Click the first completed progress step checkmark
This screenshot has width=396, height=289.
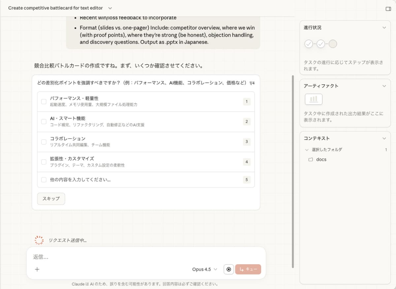(x=309, y=44)
